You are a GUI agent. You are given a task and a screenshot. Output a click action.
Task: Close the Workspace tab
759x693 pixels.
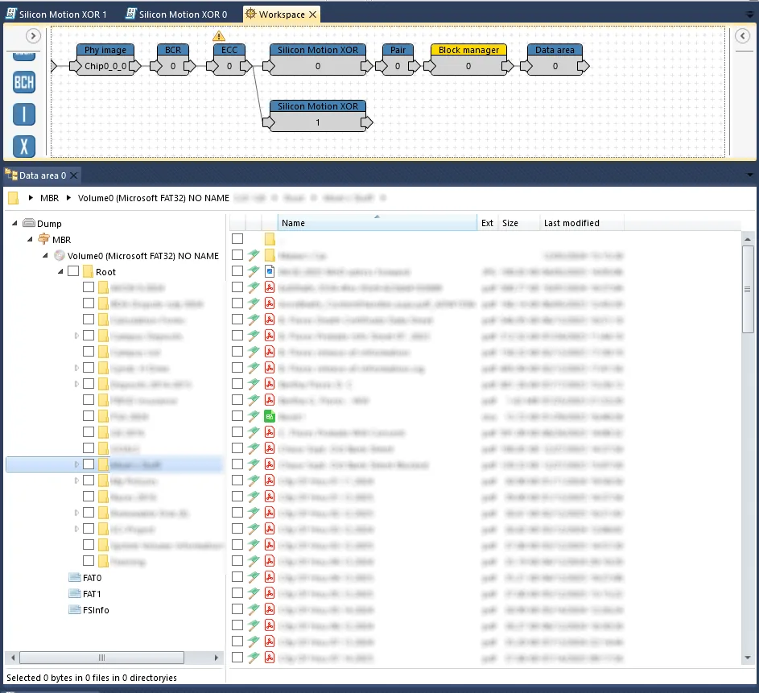[x=313, y=14]
